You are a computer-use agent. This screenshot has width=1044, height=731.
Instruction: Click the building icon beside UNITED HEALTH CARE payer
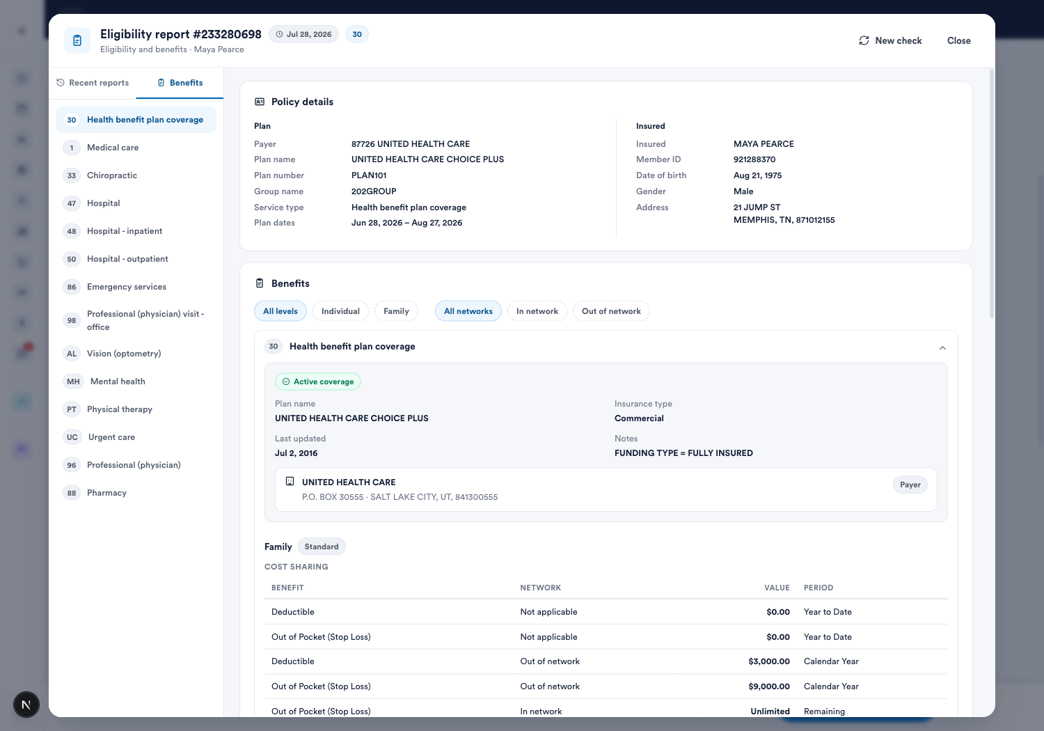click(290, 481)
